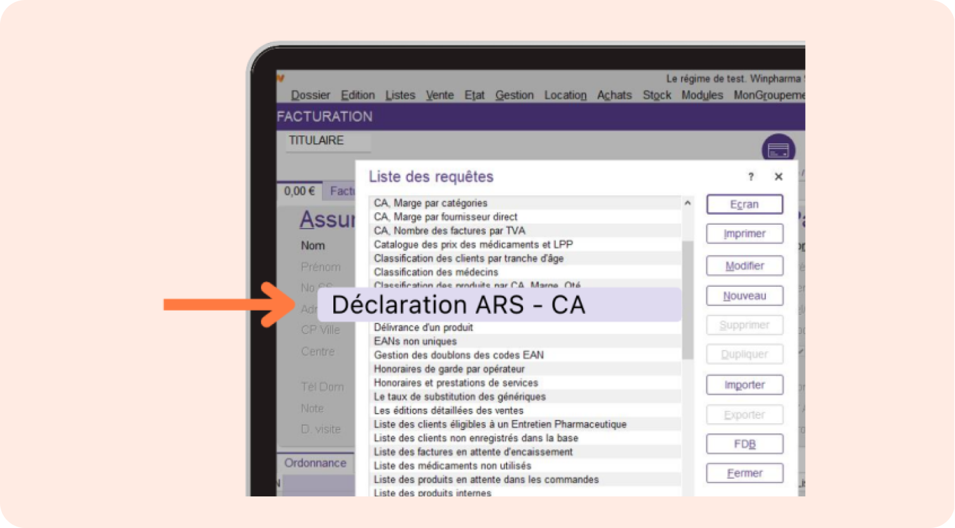
Task: Open the Achats menu
Action: [x=614, y=95]
